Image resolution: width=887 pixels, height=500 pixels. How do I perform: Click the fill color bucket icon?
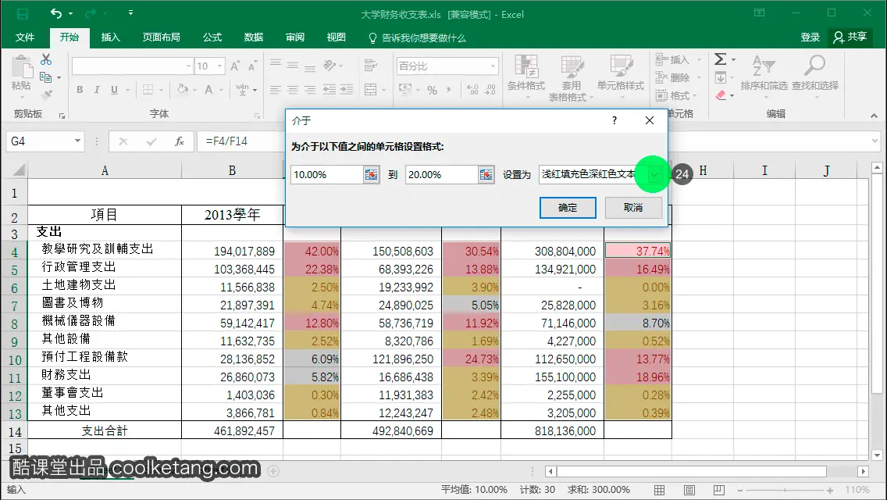(x=182, y=89)
